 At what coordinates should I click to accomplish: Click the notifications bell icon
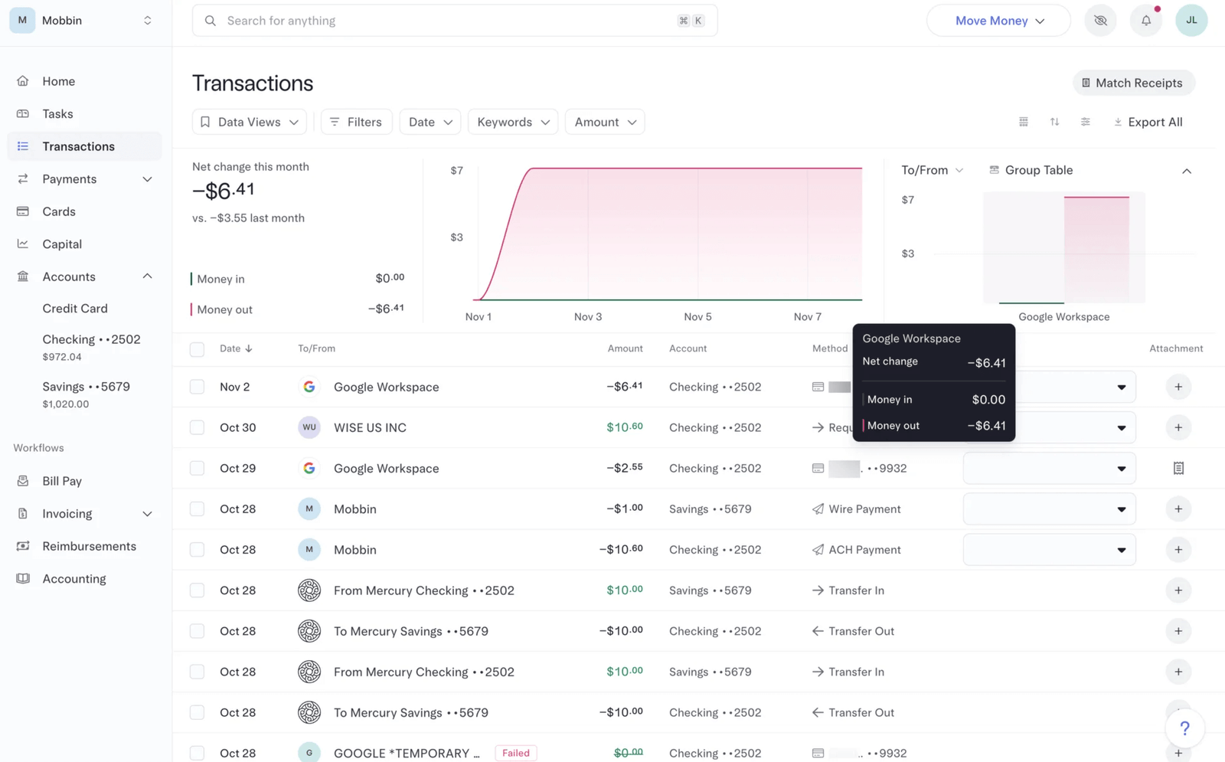coord(1145,21)
